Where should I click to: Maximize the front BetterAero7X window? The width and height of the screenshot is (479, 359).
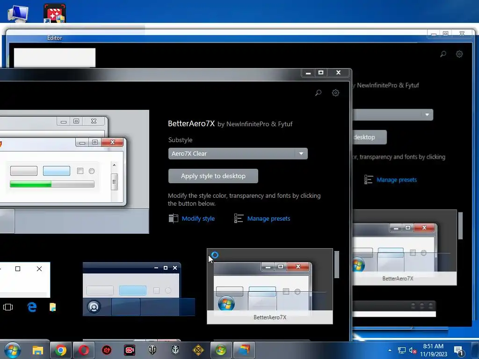pyautogui.click(x=321, y=72)
